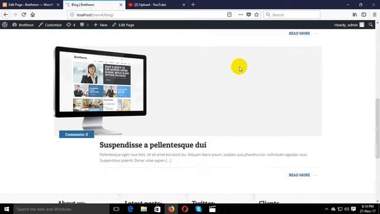Open the Action Center notifications icon
The height and width of the screenshot is (214, 380).
click(x=354, y=209)
